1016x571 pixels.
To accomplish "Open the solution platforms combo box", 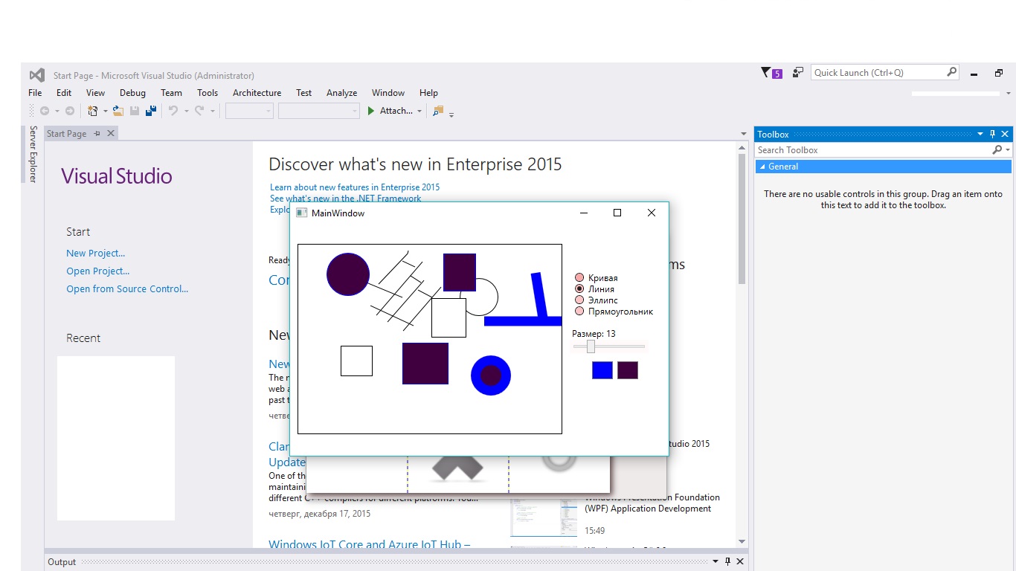I will click(x=319, y=111).
